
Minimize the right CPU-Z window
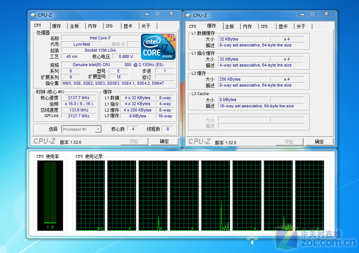[302, 14]
